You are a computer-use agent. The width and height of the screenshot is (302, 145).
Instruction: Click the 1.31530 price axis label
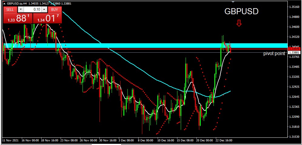coord(294,137)
